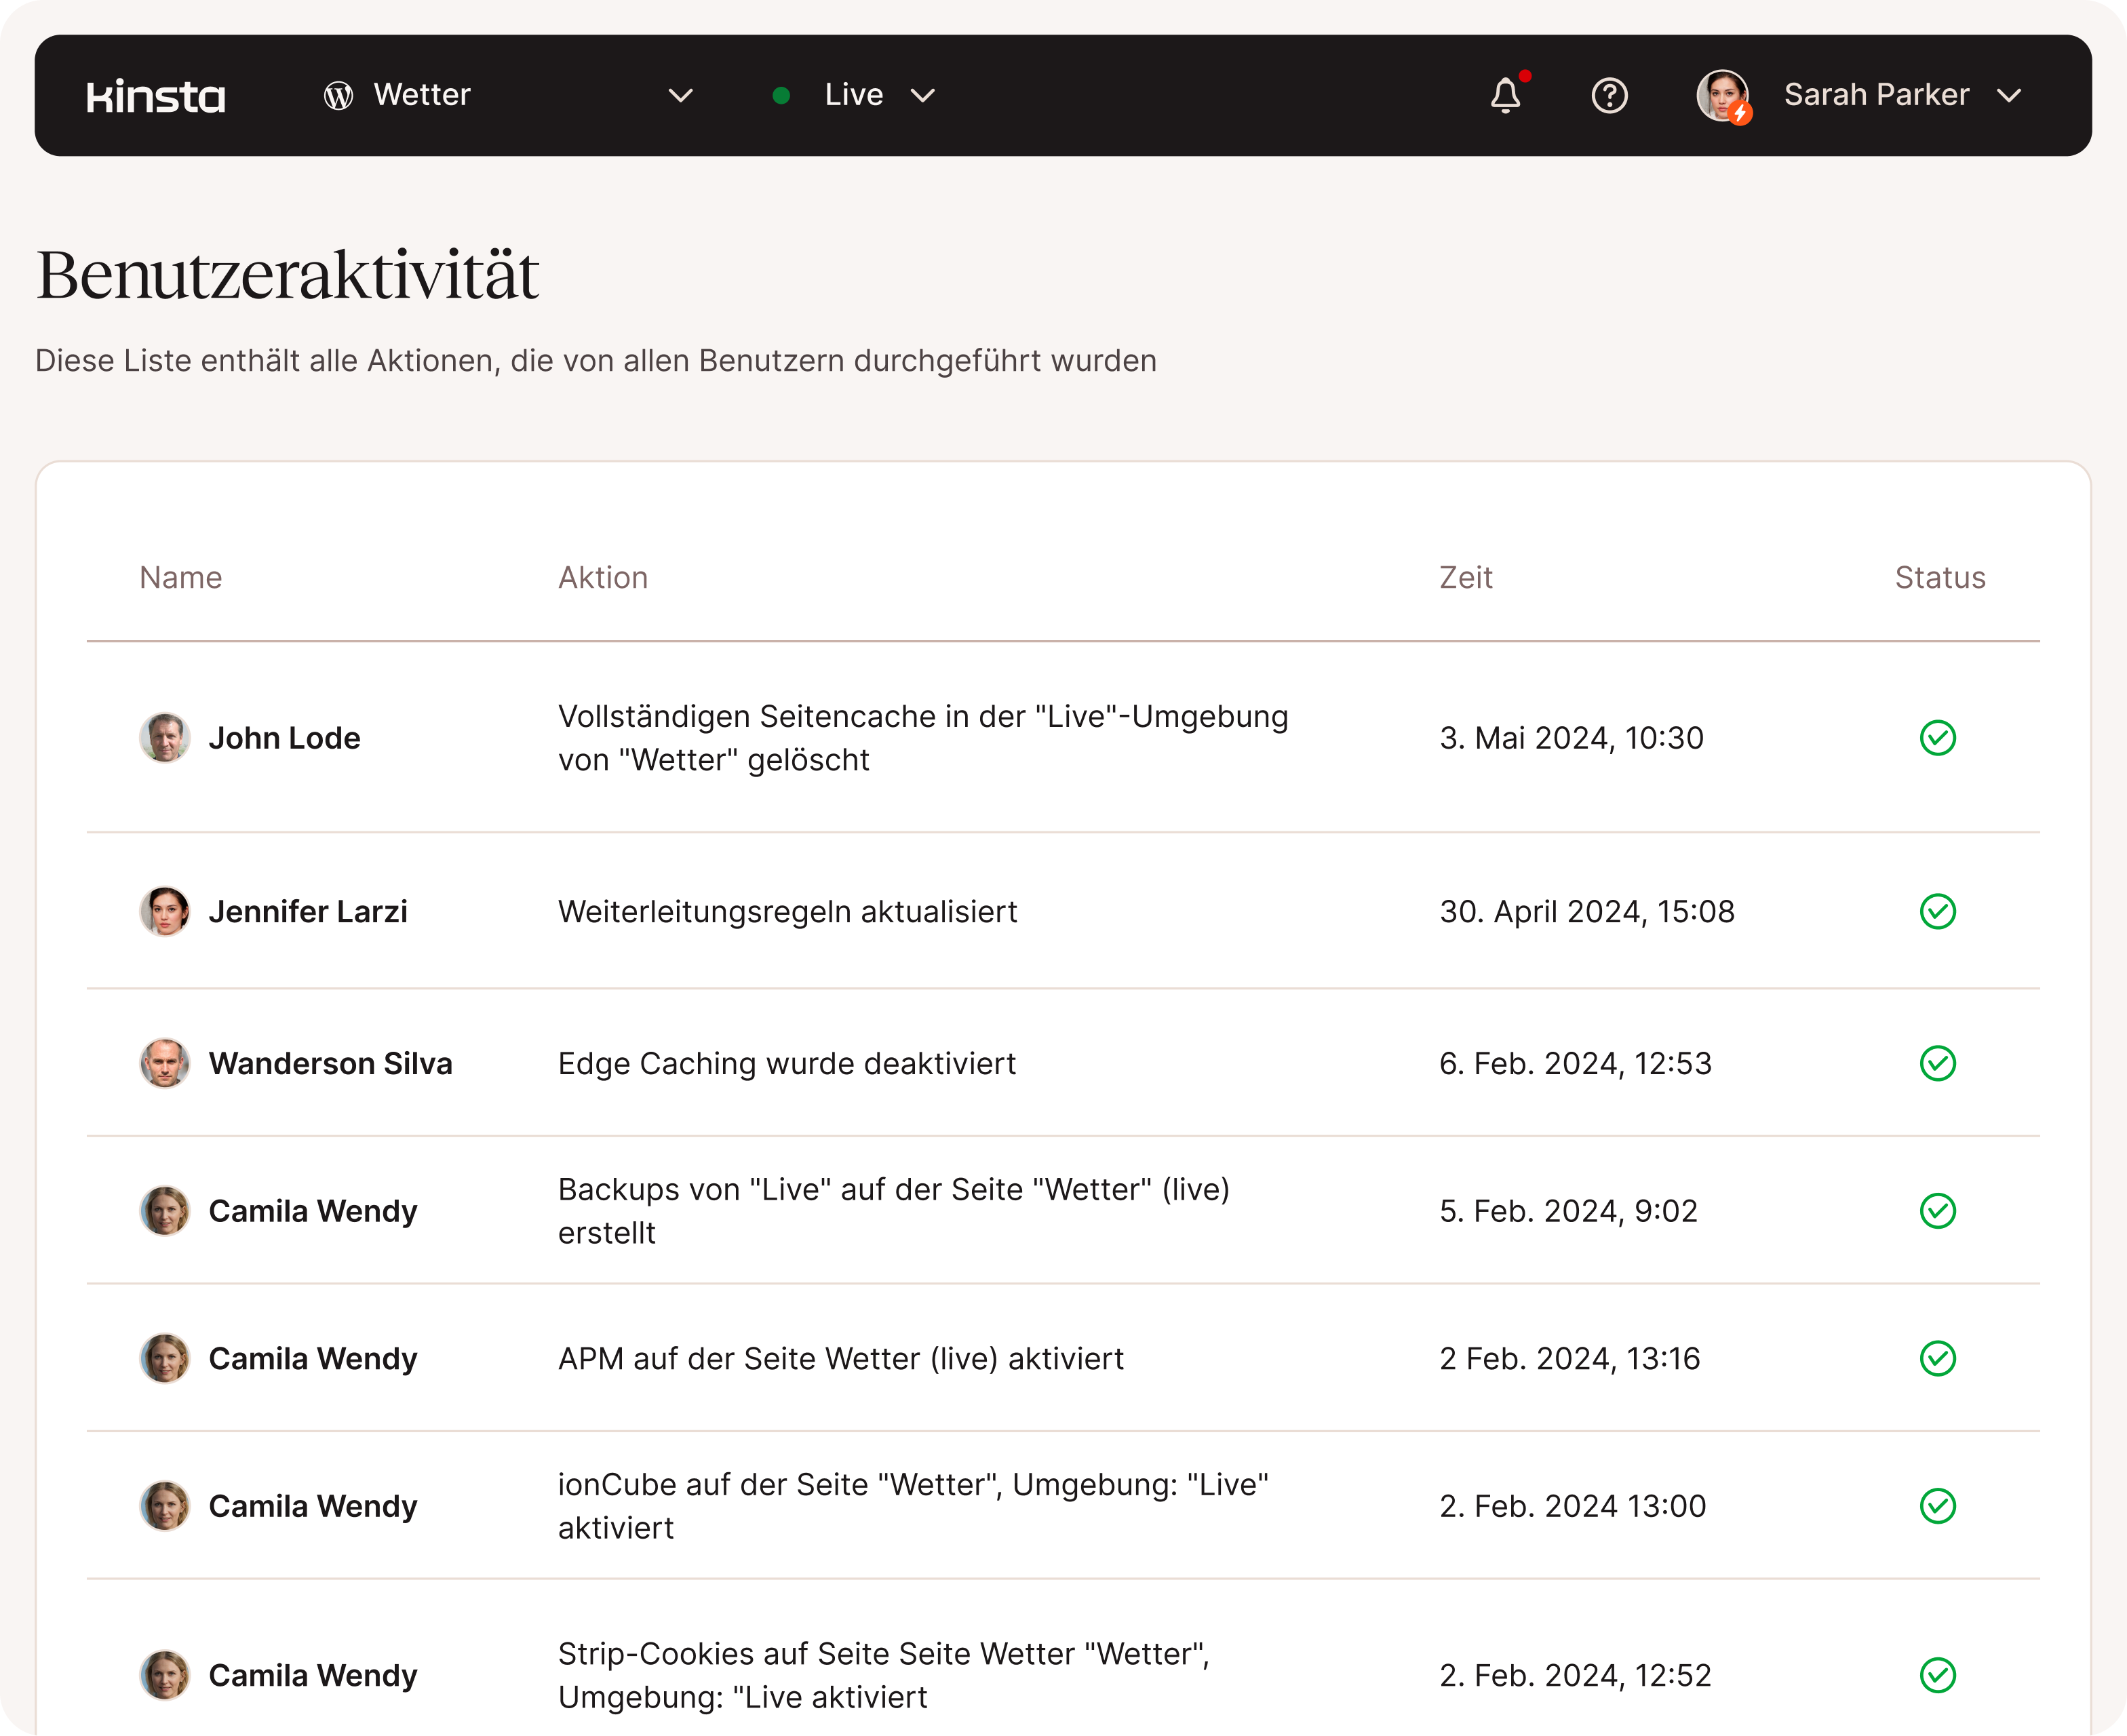Expand the Sarah Parker user menu chevron

point(2008,96)
